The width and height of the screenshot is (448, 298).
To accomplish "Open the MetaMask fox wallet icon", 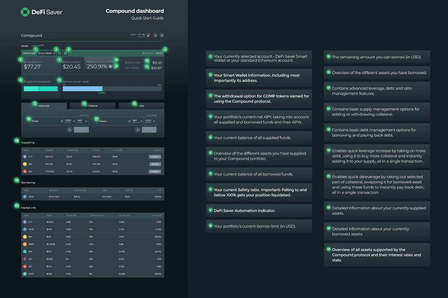I will click(148, 36).
